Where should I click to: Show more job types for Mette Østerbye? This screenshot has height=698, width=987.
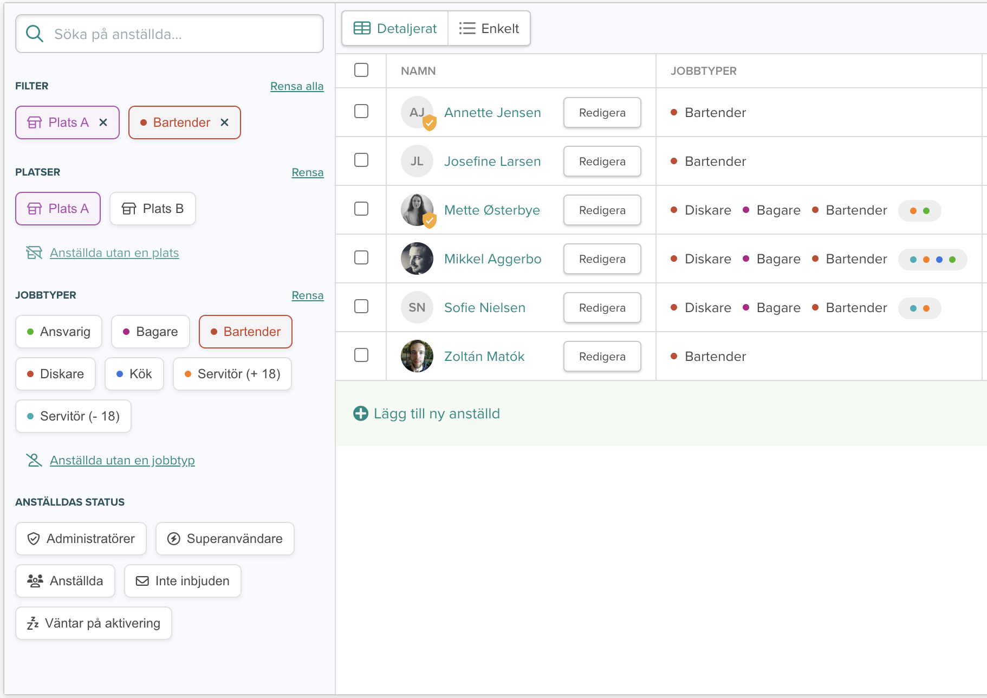coord(919,211)
